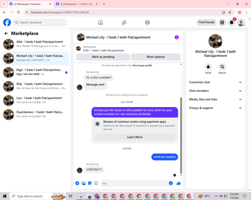Click 'Hi, is this available?' message

pos(99,77)
